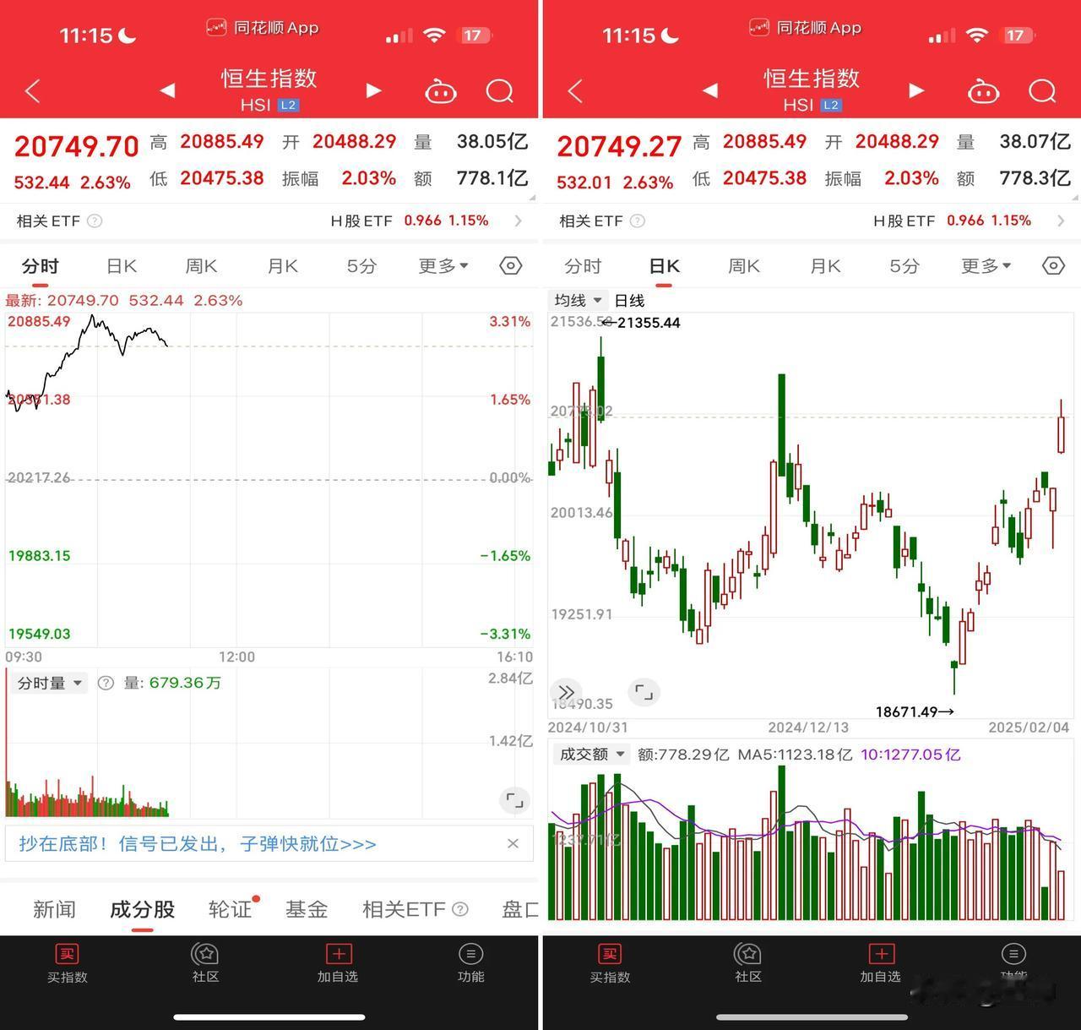This screenshot has width=1081, height=1030.
Task: Tap the 量: 679.36万 volume reading
Action: pyautogui.click(x=173, y=683)
